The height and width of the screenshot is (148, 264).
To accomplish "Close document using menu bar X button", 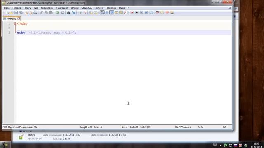I will (230, 8).
